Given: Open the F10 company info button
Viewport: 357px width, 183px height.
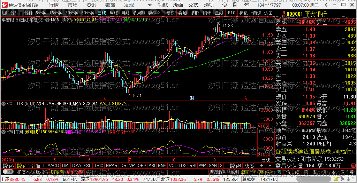Looking at the screenshot, I should tap(231, 13).
